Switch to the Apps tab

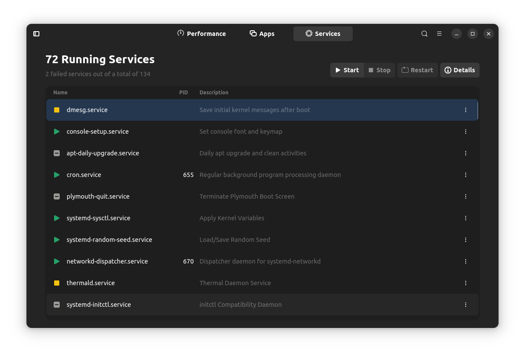coord(262,33)
